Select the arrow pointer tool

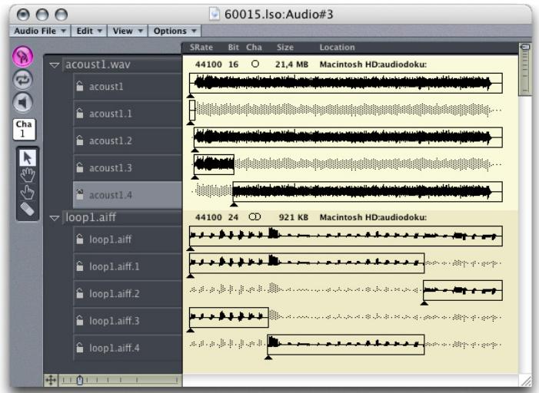[x=27, y=158]
